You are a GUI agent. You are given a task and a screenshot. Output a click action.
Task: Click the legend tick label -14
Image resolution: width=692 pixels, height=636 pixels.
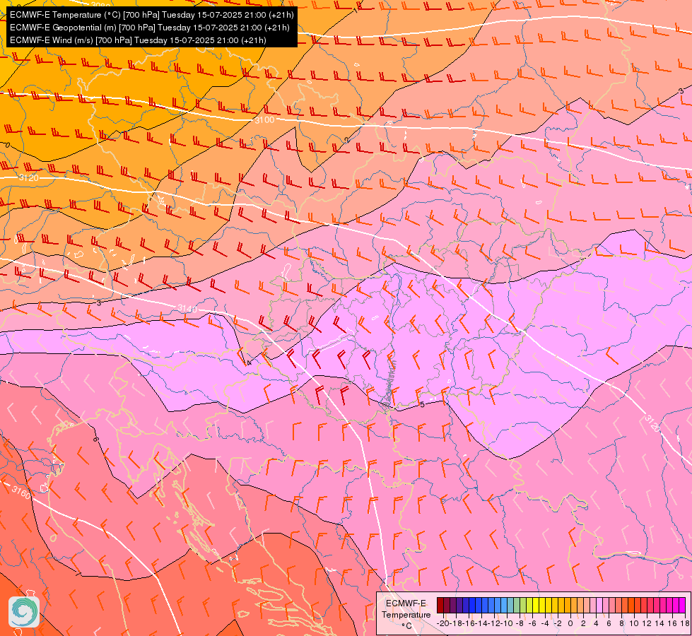[481, 623]
